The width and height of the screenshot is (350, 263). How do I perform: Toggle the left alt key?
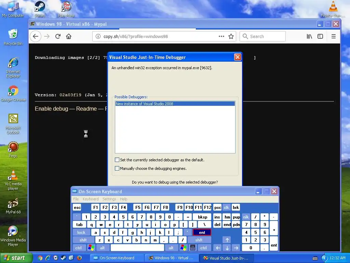103,248
